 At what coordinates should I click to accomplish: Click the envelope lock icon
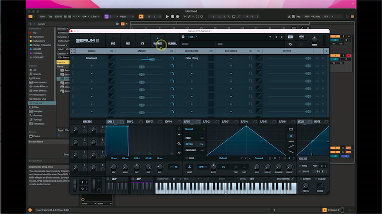[x=179, y=129]
